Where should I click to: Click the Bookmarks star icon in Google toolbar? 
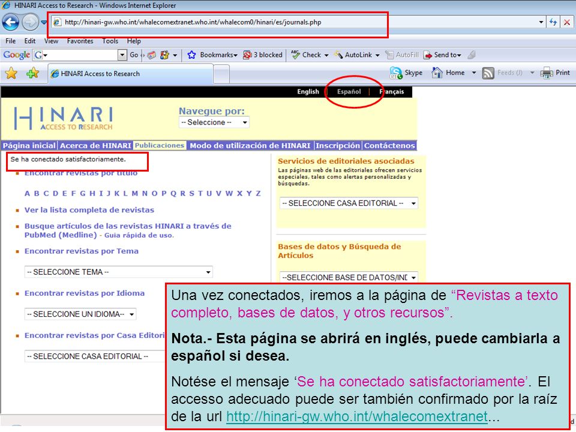click(191, 55)
